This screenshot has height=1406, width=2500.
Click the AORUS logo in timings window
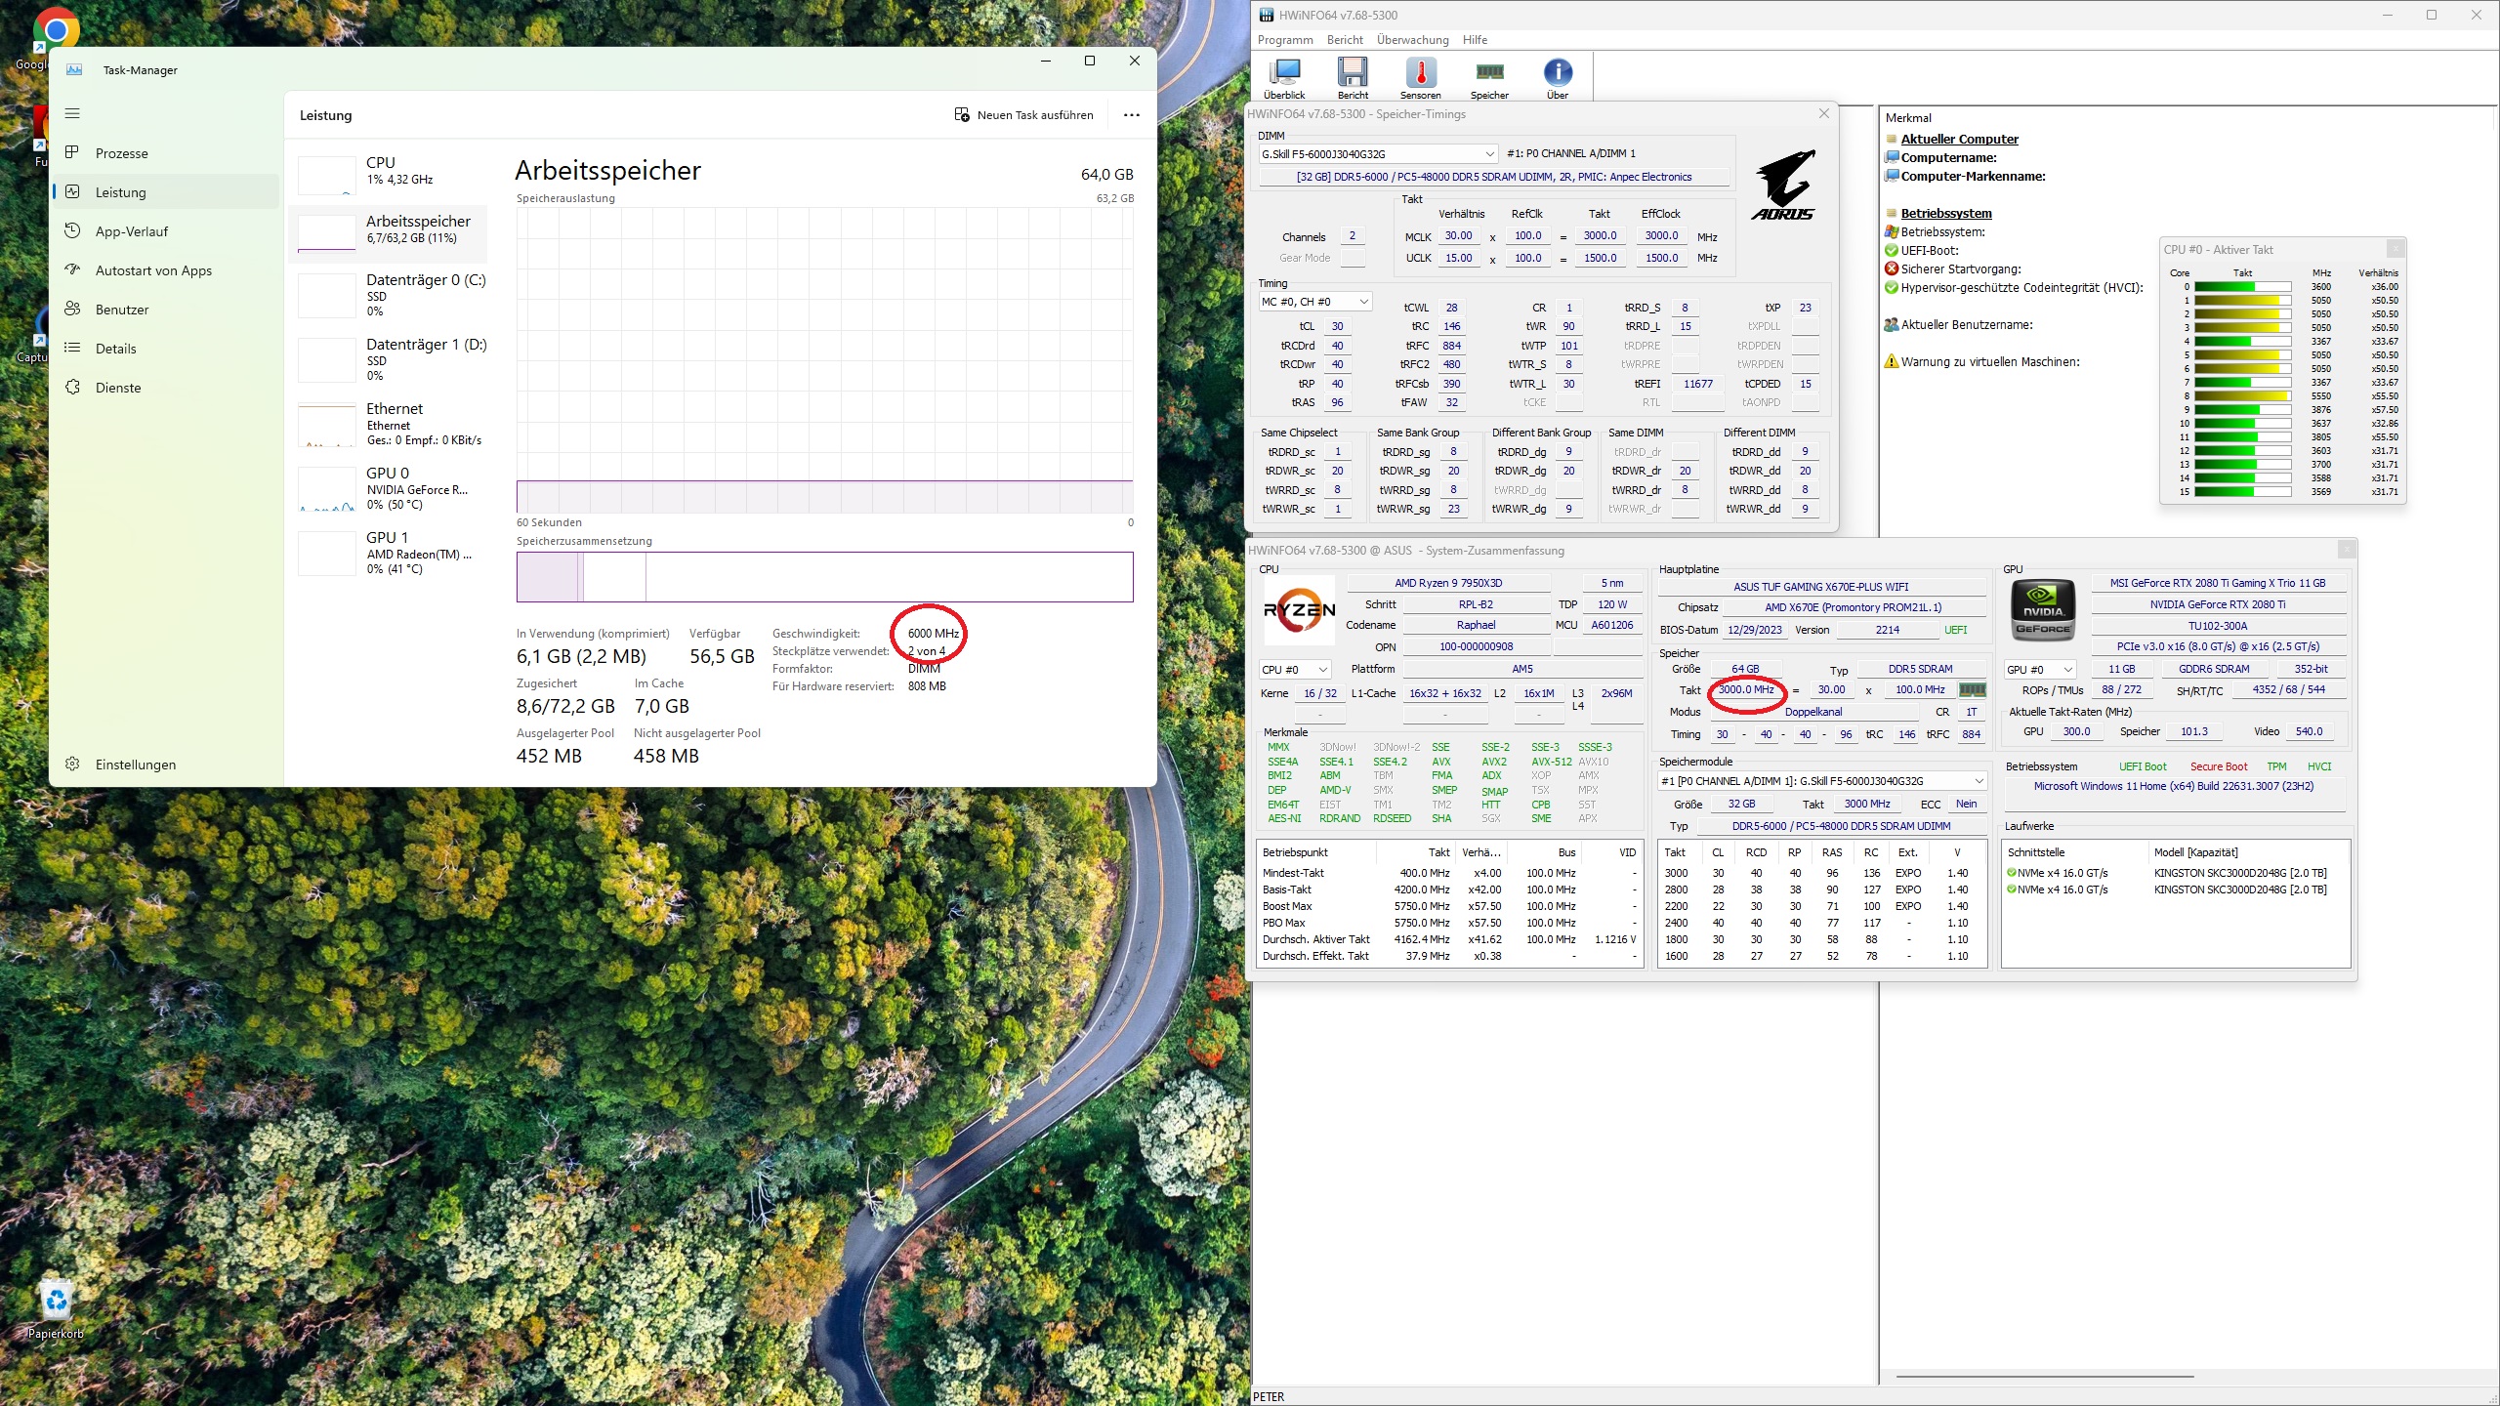tap(1783, 185)
